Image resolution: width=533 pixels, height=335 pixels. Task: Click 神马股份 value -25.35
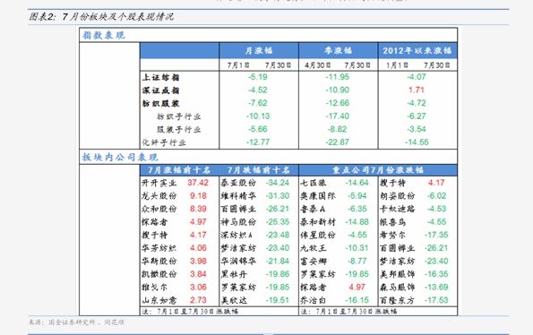pos(278,222)
